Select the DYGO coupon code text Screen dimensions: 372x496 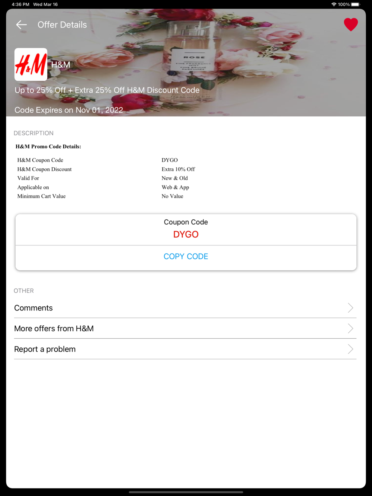click(x=186, y=234)
